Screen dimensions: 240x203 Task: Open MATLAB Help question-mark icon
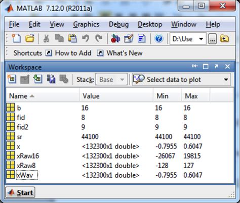(x=158, y=39)
